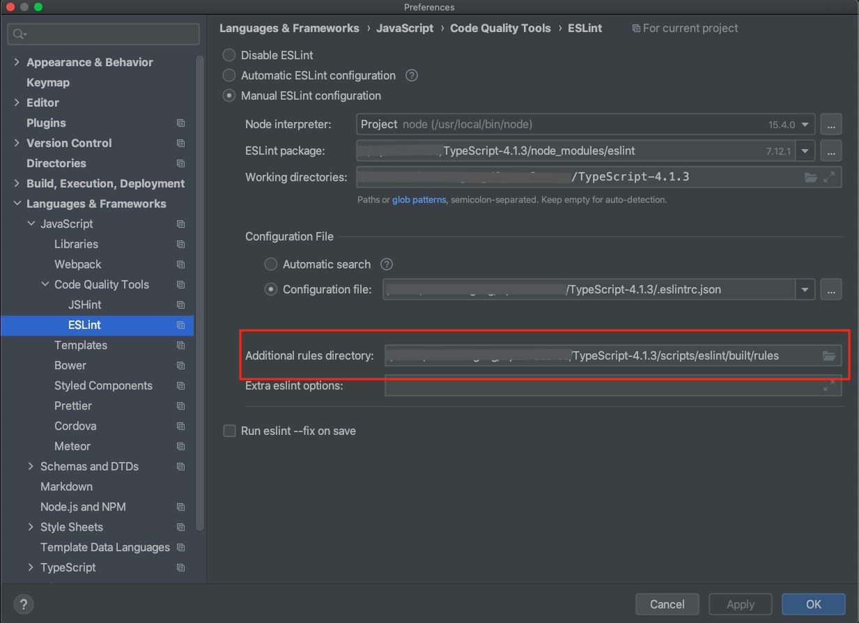Click the help icon next to Automatic ESLint configuration
The width and height of the screenshot is (859, 623).
tap(411, 75)
